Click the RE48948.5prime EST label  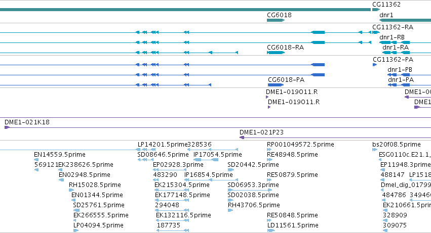click(x=292, y=155)
